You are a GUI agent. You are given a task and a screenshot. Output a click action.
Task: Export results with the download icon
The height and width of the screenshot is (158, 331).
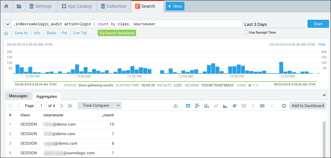click(176, 106)
